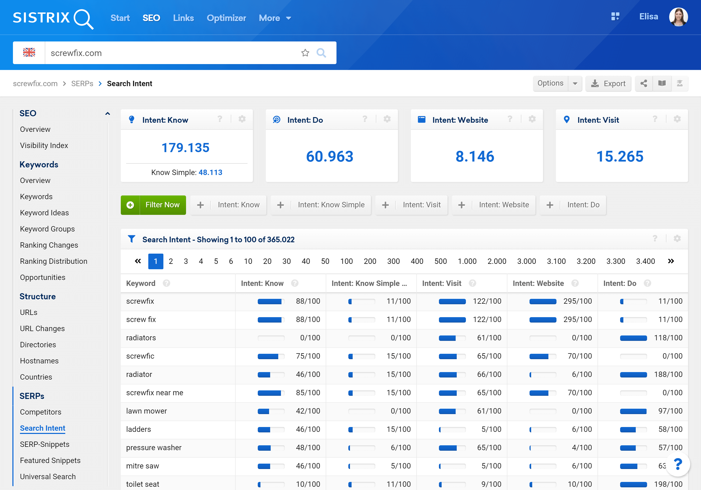Image resolution: width=701 pixels, height=490 pixels.
Task: Click help question mark on Intent: Know card
Action: tap(220, 119)
